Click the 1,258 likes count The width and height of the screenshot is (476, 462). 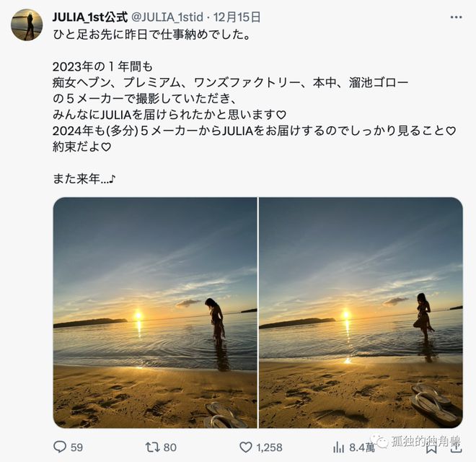(x=269, y=448)
